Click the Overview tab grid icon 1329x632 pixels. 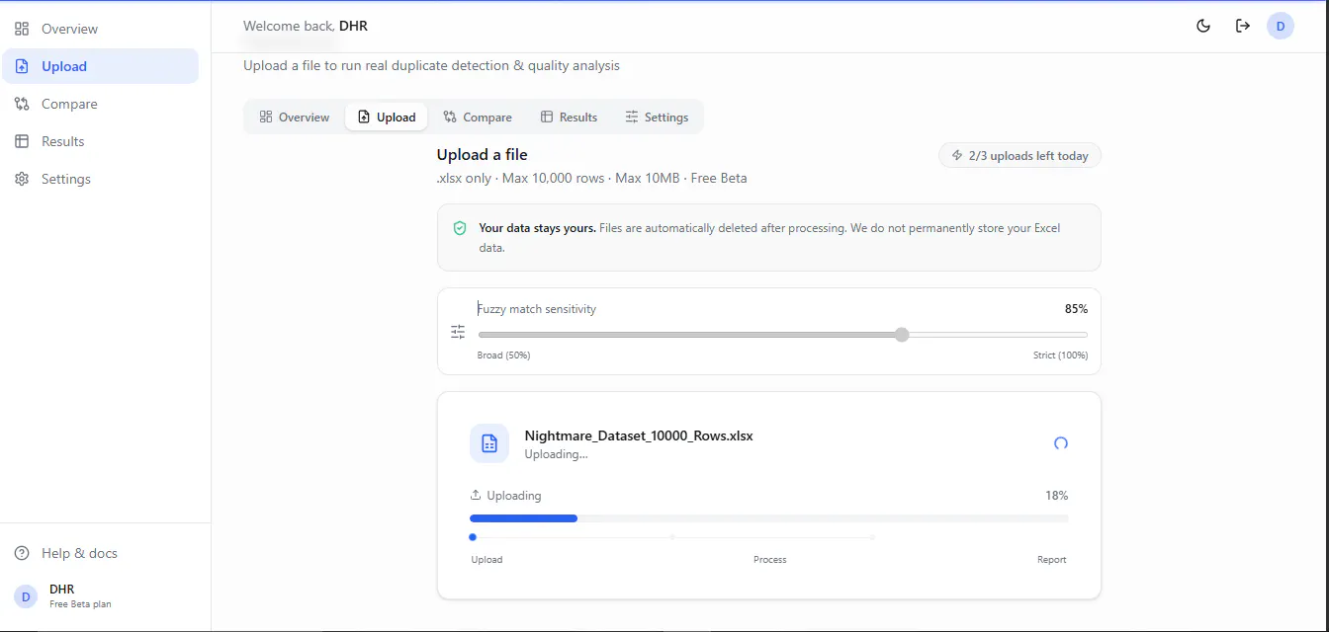pos(266,117)
